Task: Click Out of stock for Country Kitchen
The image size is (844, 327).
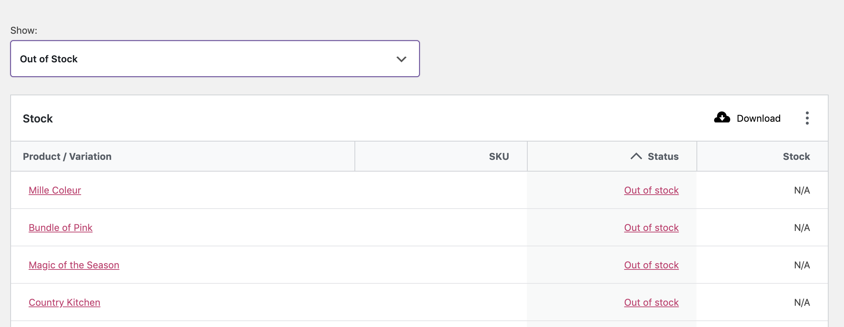Action: pyautogui.click(x=651, y=302)
